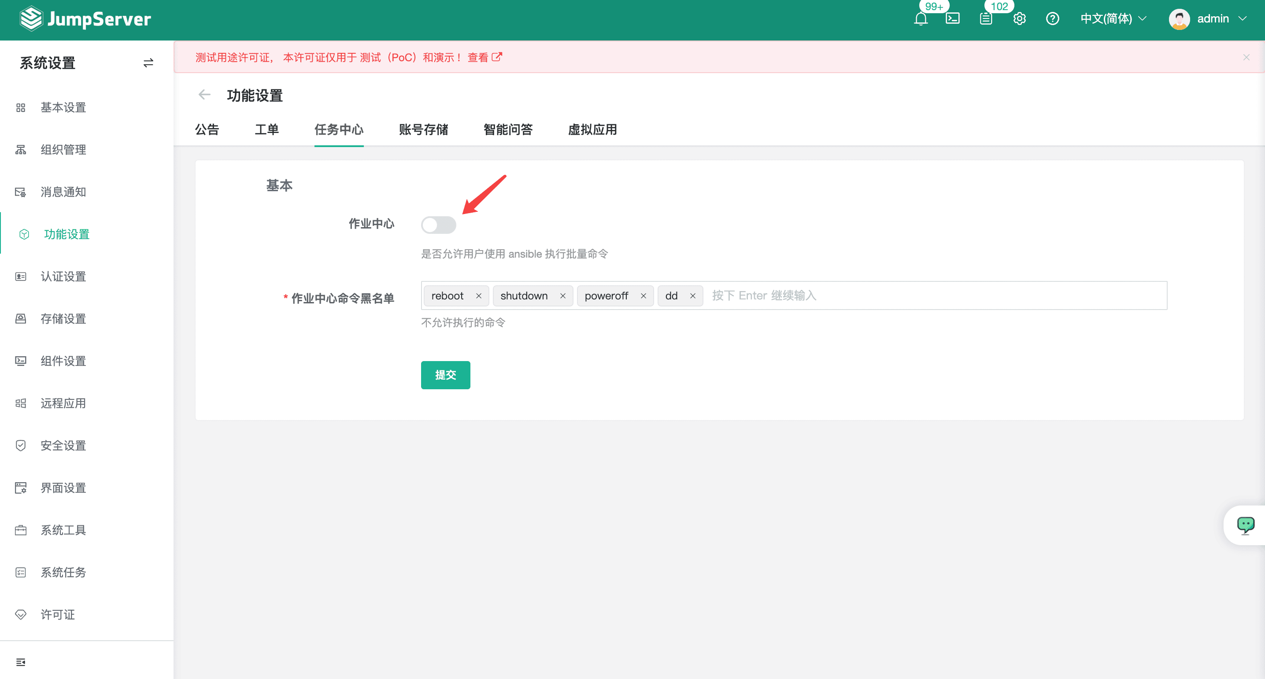The width and height of the screenshot is (1265, 679).
Task: Click the 组件设置 terminal icon
Action: [21, 361]
